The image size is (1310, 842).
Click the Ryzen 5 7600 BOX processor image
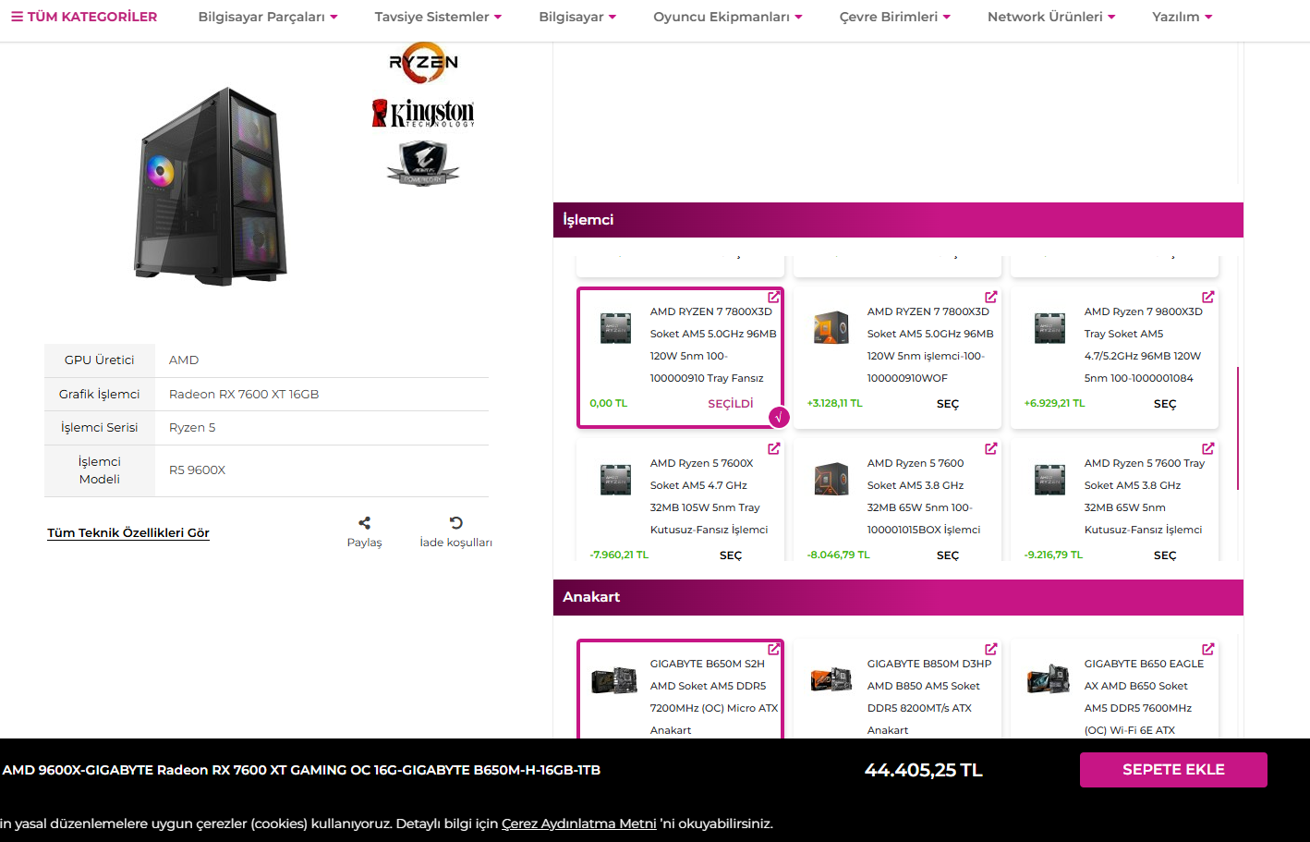pos(831,480)
